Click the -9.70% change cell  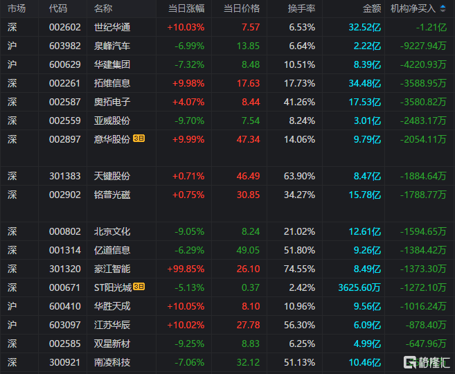(190, 121)
